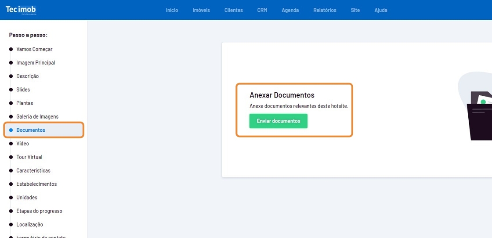Go to the Imagem Principal step
Viewport: 492px width, 238px height.
(x=36, y=63)
